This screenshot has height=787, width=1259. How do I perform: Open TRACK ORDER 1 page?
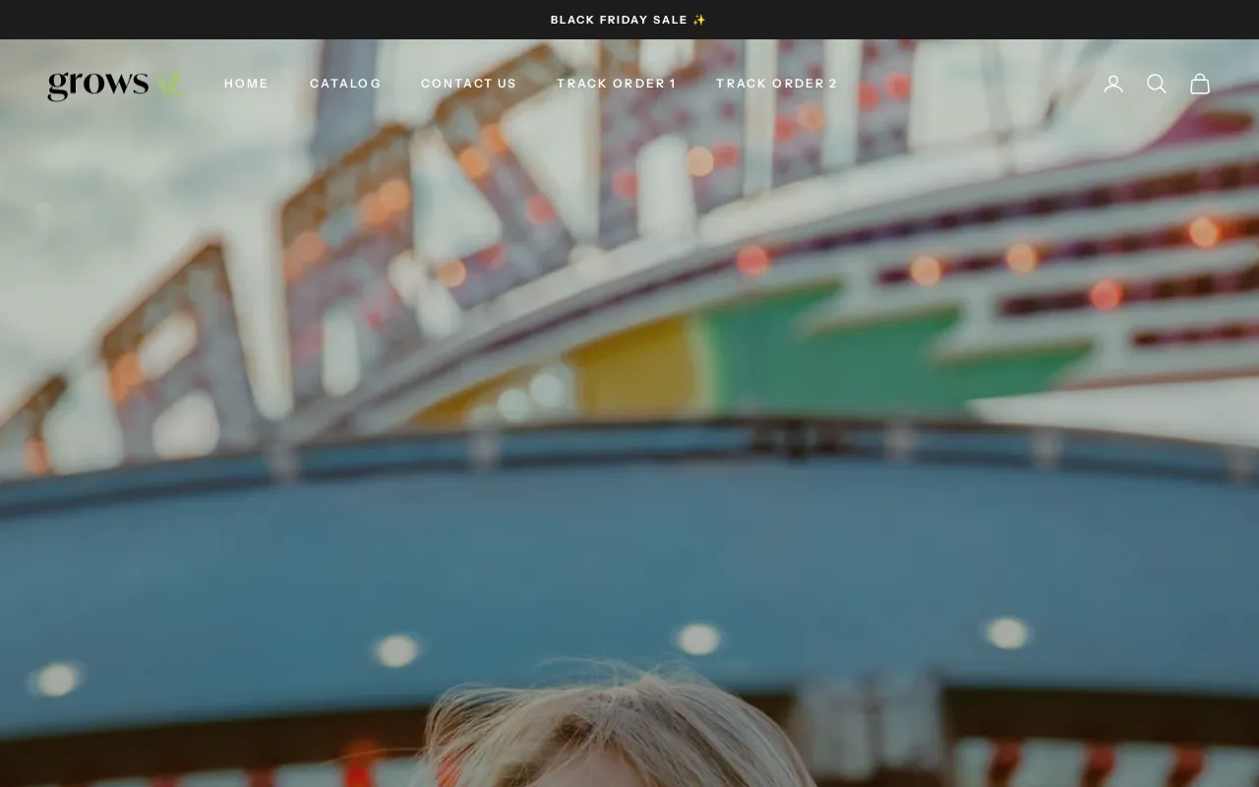[x=617, y=84]
